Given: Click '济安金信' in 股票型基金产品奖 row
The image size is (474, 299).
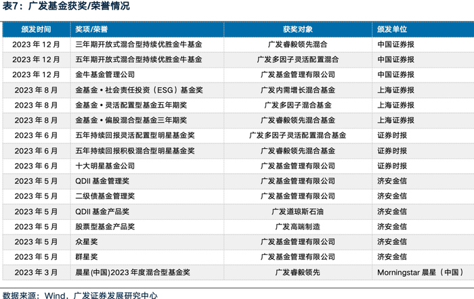Looking at the screenshot, I should [392, 227].
